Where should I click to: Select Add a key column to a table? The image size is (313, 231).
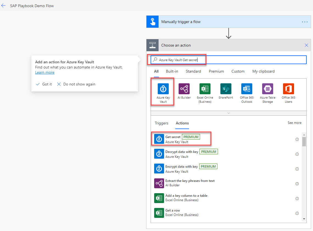pos(226,198)
